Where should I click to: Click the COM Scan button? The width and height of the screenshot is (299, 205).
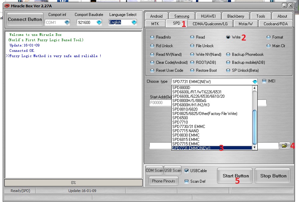(154, 170)
